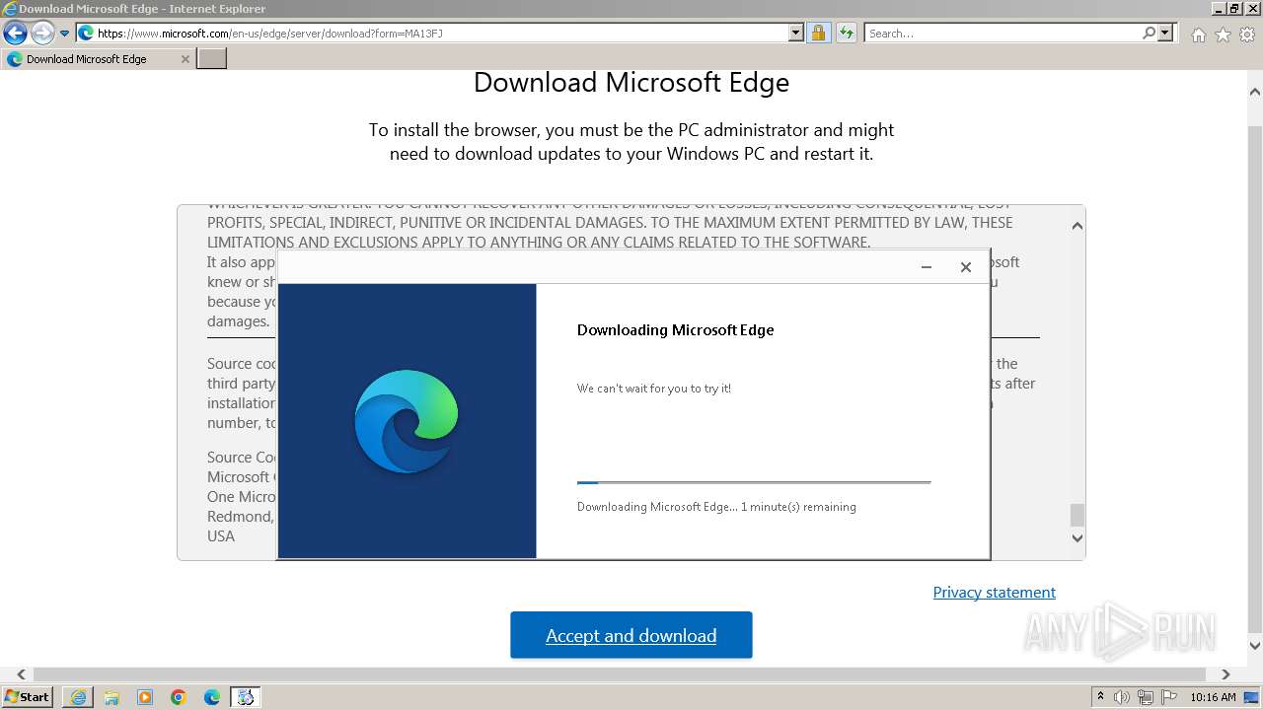Click license box scroll up arrow

tap(1077, 226)
